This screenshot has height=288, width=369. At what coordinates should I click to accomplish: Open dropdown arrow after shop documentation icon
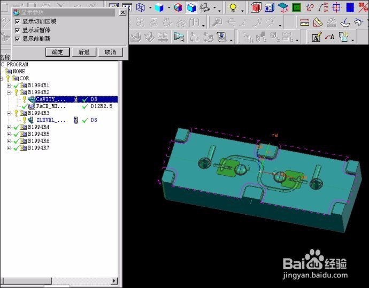pyautogui.click(x=231, y=40)
